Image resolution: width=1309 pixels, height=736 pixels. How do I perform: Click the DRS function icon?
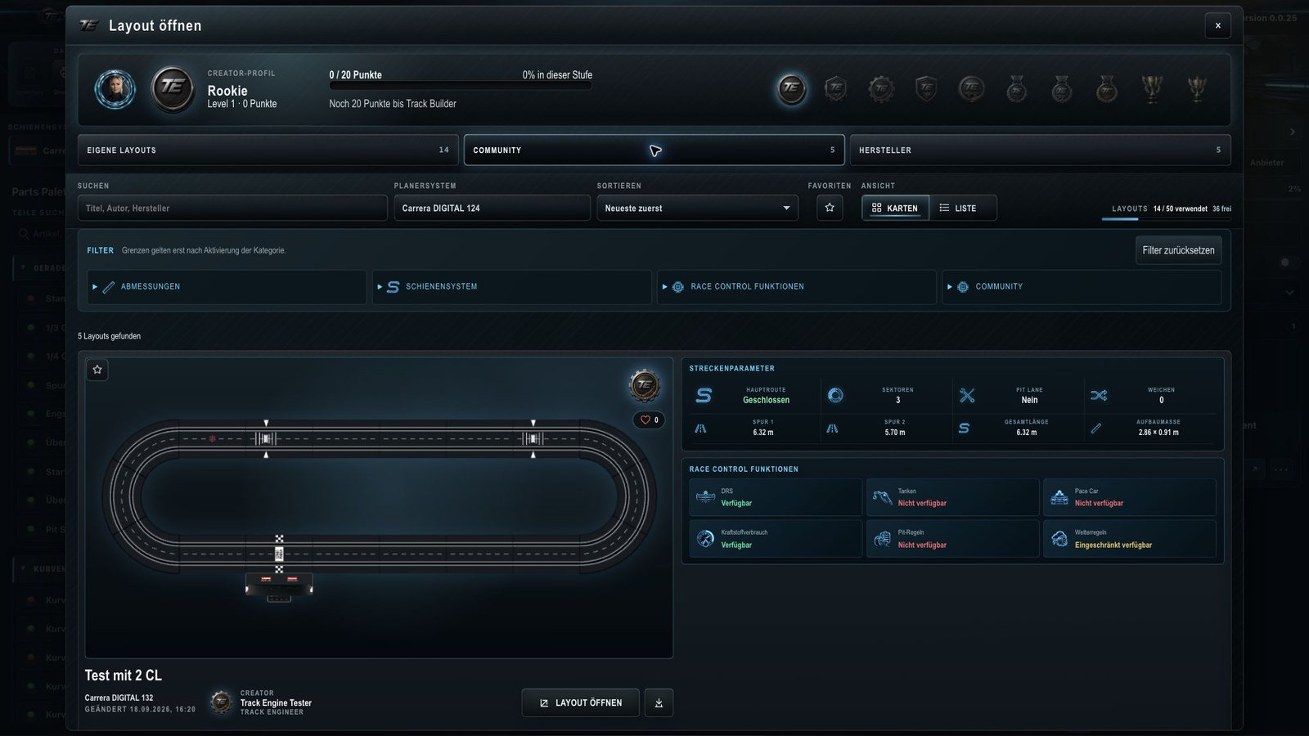705,497
